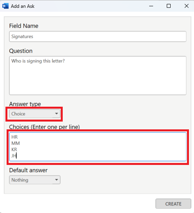The height and width of the screenshot is (213, 194).
Task: Click the Answer type label
Action: click(x=25, y=104)
